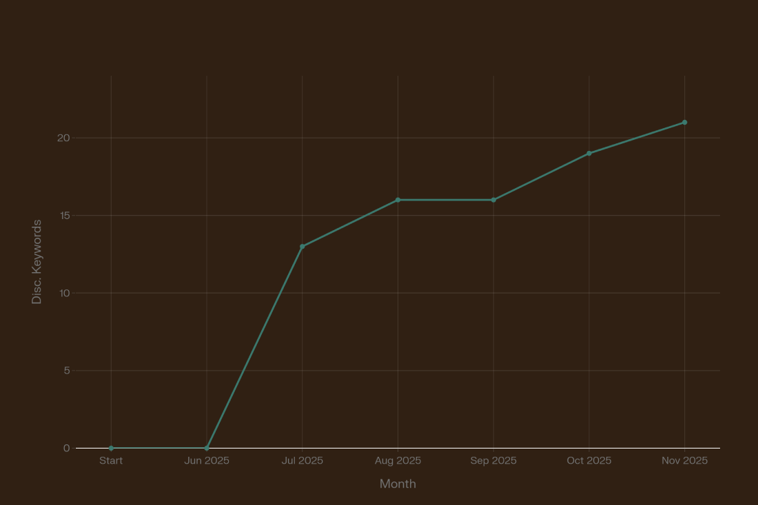Click the y-axis tick label 10
The height and width of the screenshot is (505, 758).
coord(63,293)
